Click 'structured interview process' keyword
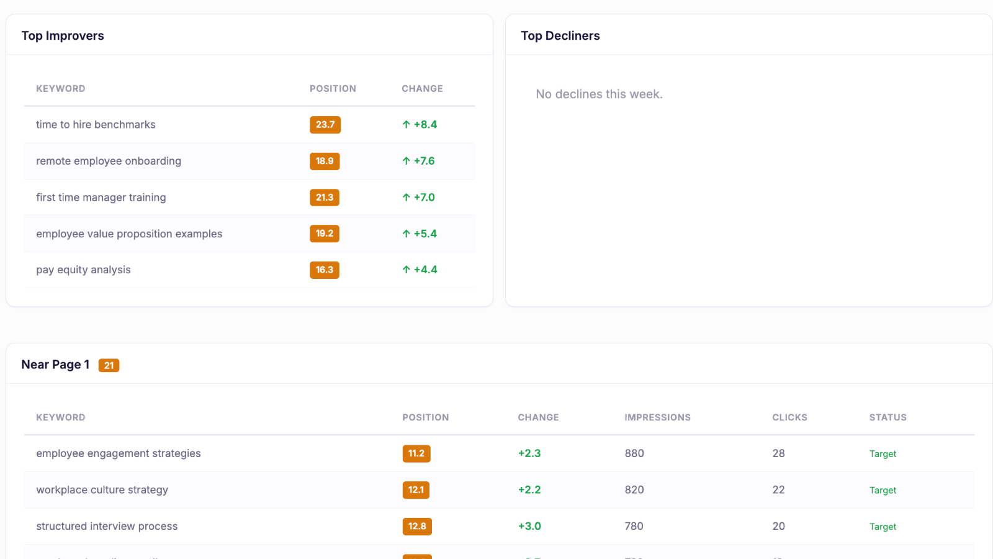Image resolution: width=993 pixels, height=559 pixels. click(x=107, y=526)
